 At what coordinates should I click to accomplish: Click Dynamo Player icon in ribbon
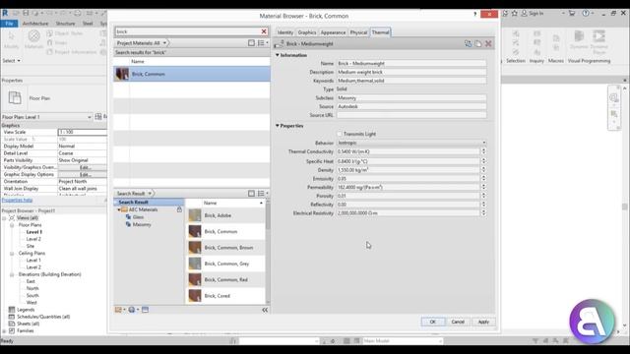pyautogui.click(x=598, y=36)
